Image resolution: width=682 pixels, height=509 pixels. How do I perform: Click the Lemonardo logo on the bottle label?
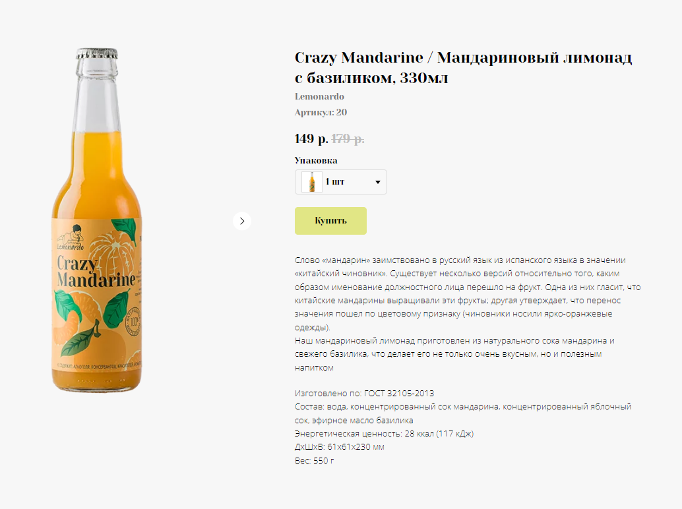71,238
